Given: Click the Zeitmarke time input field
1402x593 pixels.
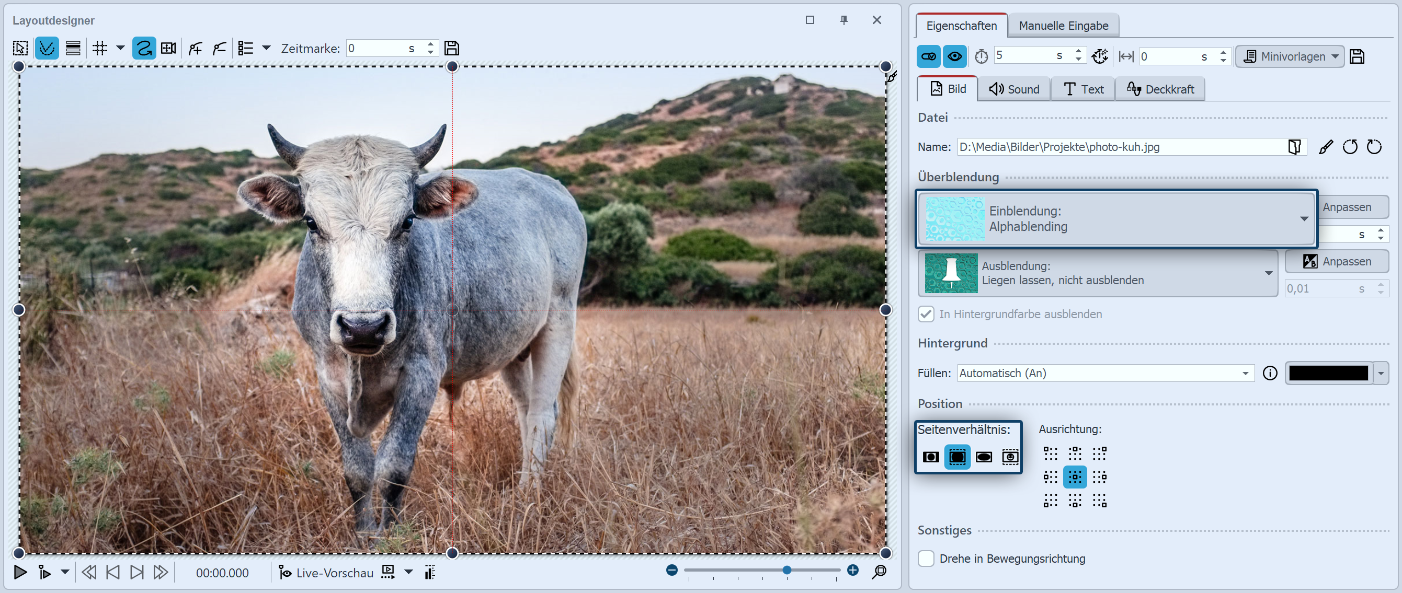Looking at the screenshot, I should pos(377,49).
